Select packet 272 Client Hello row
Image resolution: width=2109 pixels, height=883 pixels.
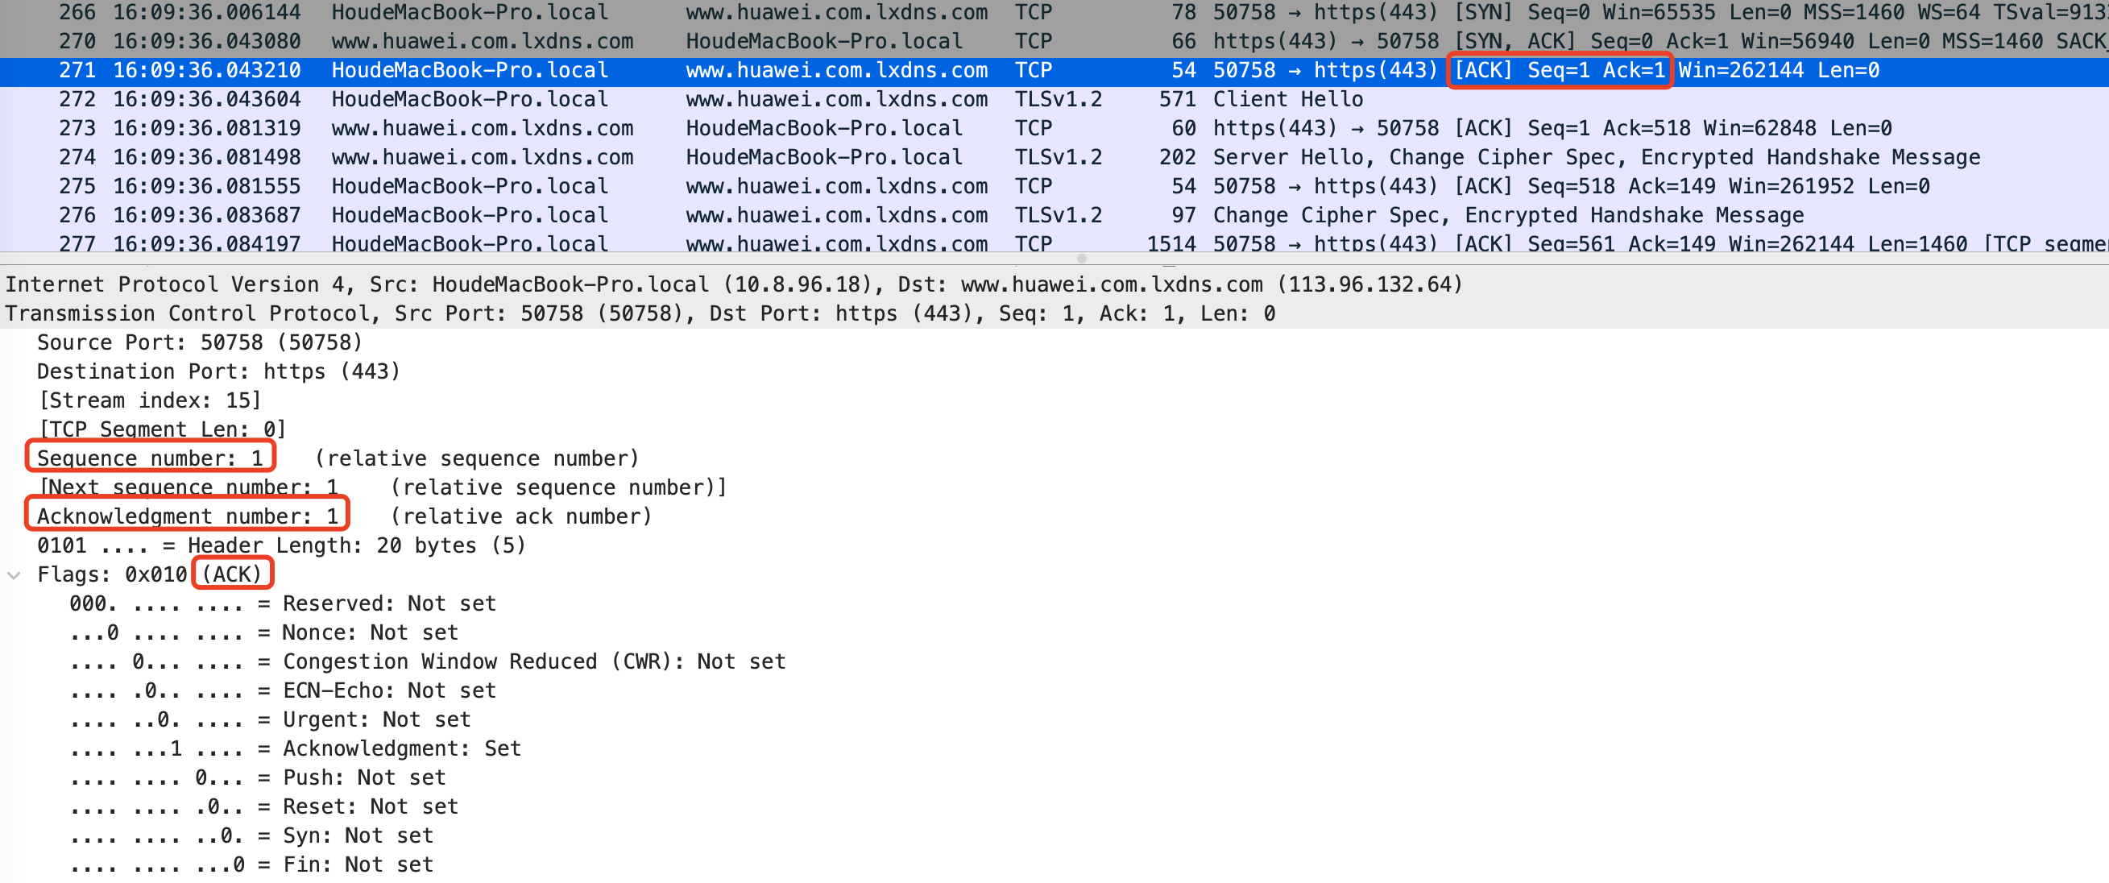[x=1054, y=99]
